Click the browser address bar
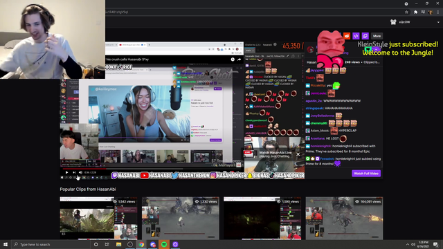This screenshot has width=443, height=249. [254, 12]
